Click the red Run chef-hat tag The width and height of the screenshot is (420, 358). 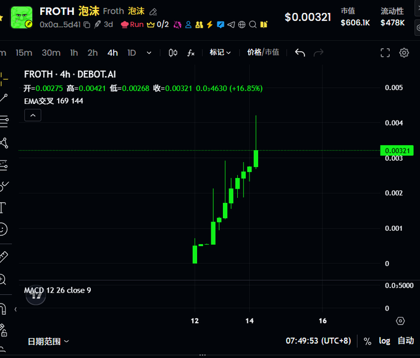pos(132,24)
